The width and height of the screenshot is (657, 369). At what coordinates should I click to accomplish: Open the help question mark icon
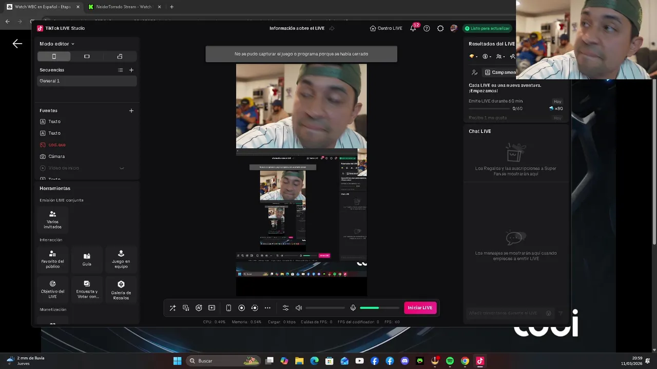pos(427,28)
